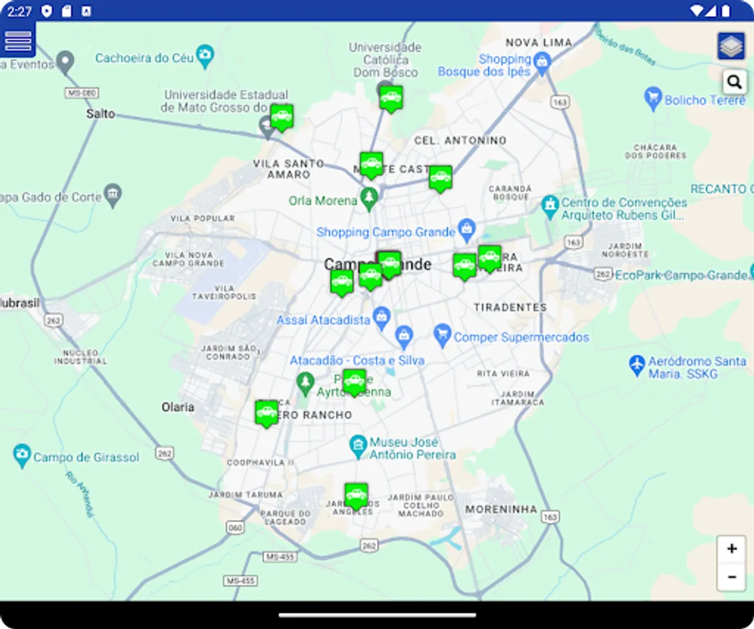Select the car marker near Bairro Rancho
This screenshot has width=754, height=629.
(266, 412)
